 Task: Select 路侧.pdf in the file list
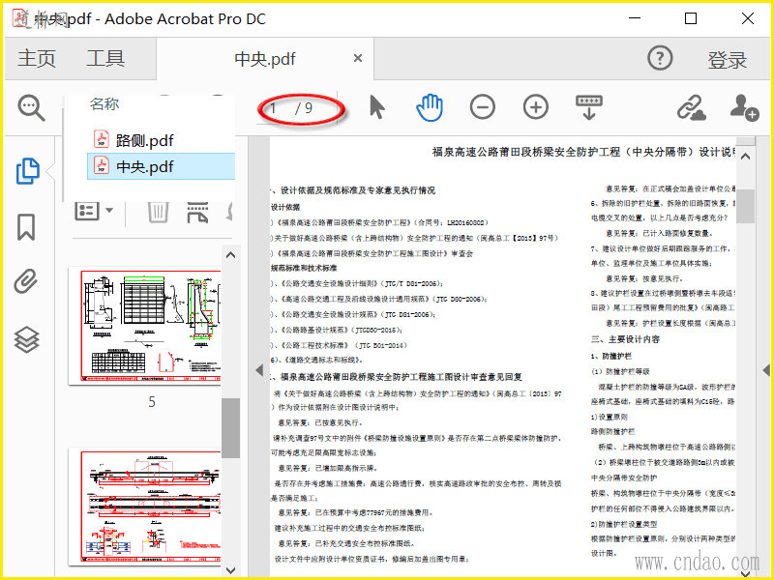pos(161,140)
